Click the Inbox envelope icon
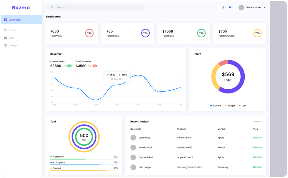 click(x=6, y=38)
